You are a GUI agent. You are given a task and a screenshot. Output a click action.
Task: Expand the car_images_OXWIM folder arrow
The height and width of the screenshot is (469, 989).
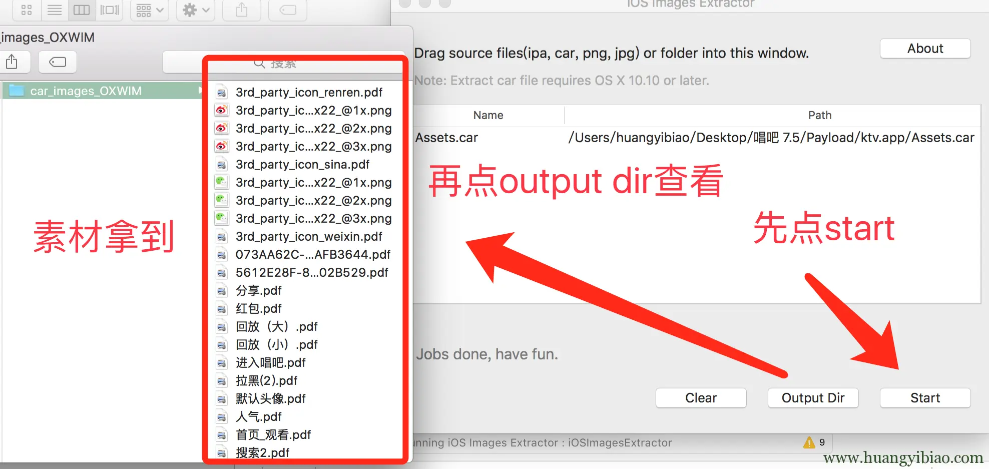199,91
